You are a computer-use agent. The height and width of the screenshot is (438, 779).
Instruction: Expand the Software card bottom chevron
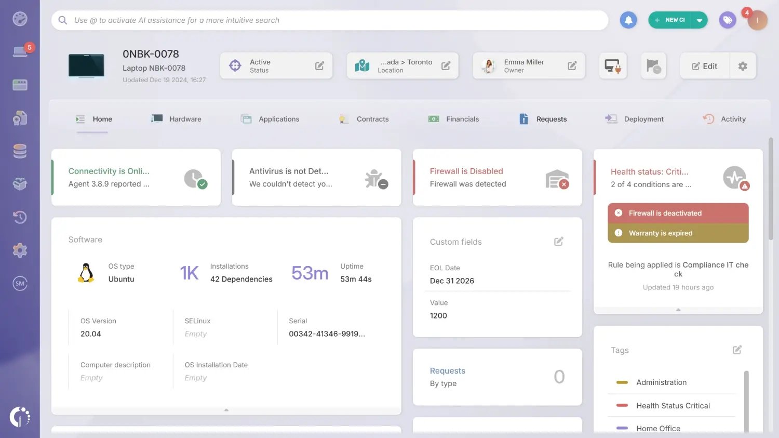point(226,409)
